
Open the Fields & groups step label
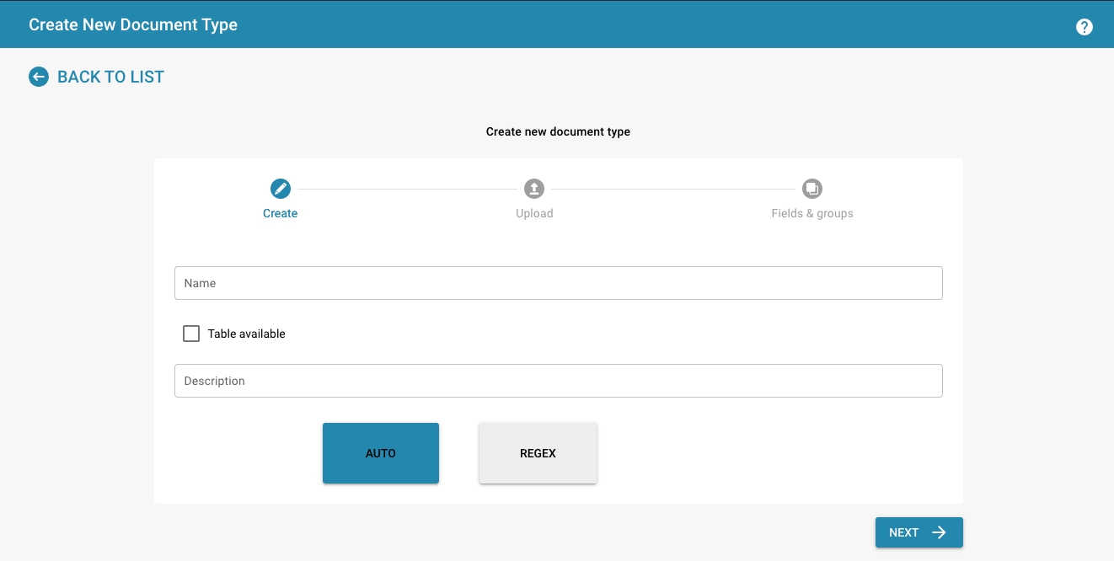click(812, 213)
